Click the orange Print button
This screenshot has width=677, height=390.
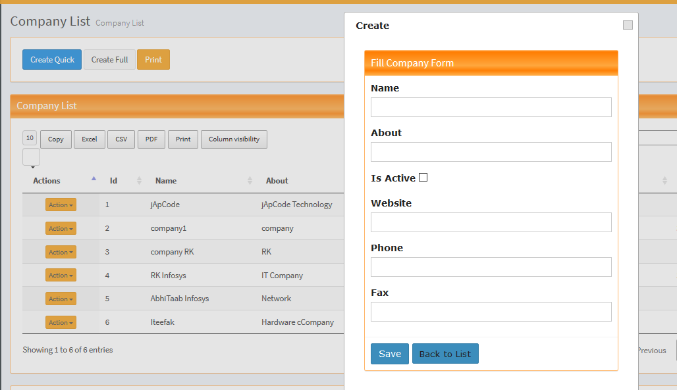pos(153,60)
